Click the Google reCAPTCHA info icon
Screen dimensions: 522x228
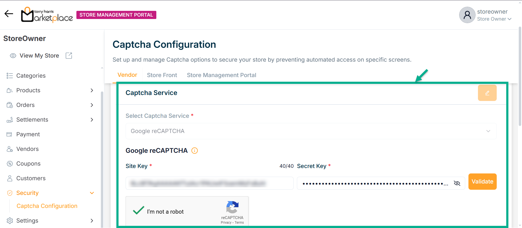point(194,151)
